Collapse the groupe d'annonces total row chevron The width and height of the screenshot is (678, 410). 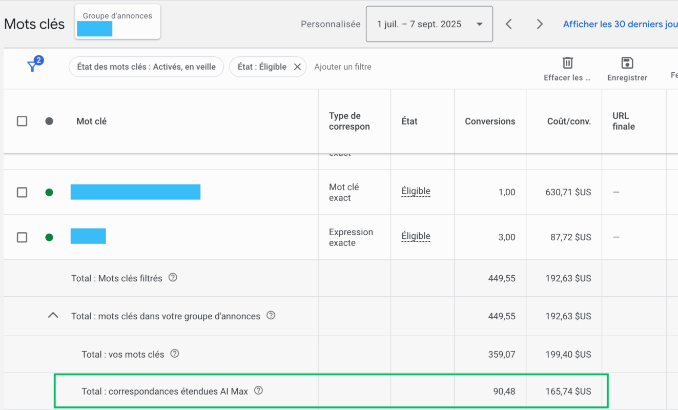pyautogui.click(x=53, y=316)
